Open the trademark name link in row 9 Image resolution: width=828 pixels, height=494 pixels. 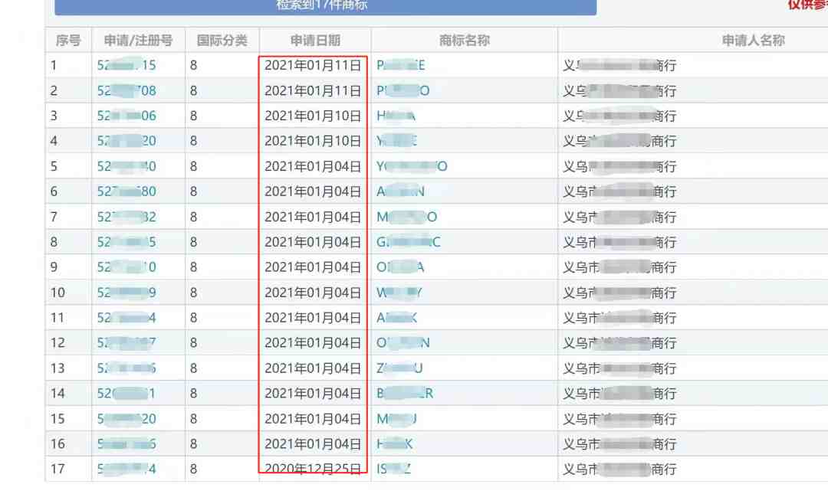(400, 267)
